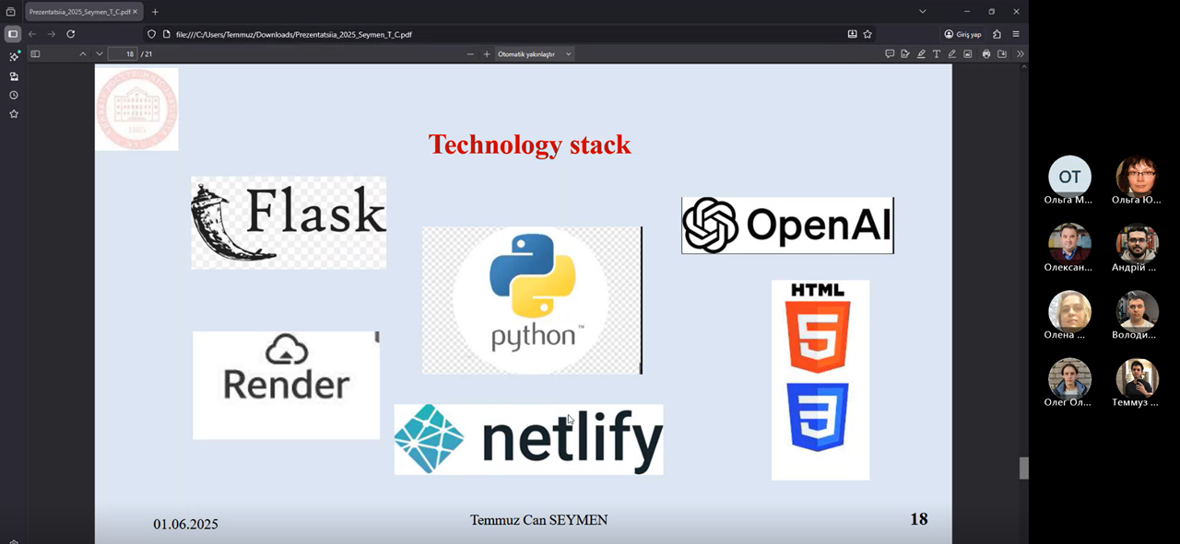
Task: Bookmark this page with the star icon
Action: coord(867,34)
